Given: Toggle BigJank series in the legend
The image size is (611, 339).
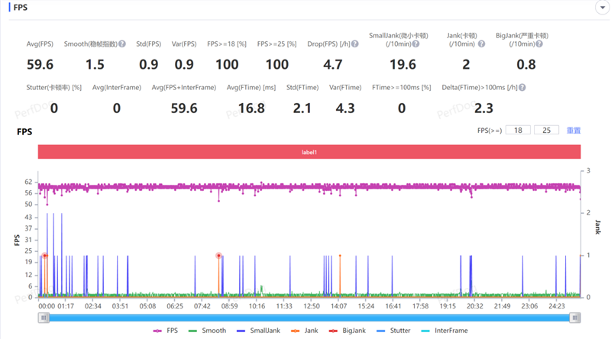Looking at the screenshot, I should [348, 331].
